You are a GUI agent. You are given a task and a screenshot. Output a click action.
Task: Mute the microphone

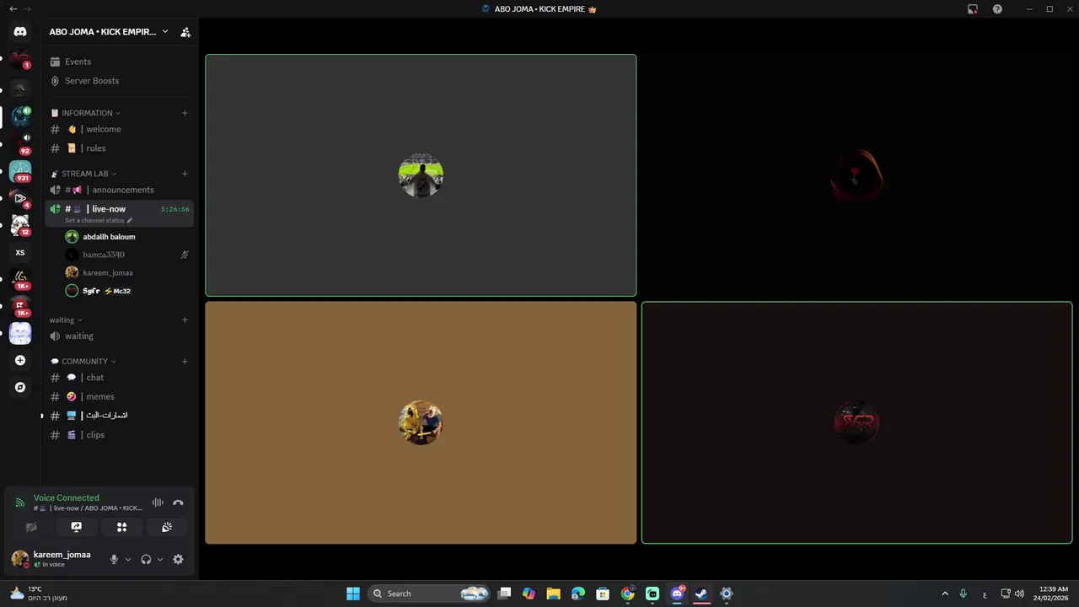pyautogui.click(x=114, y=559)
